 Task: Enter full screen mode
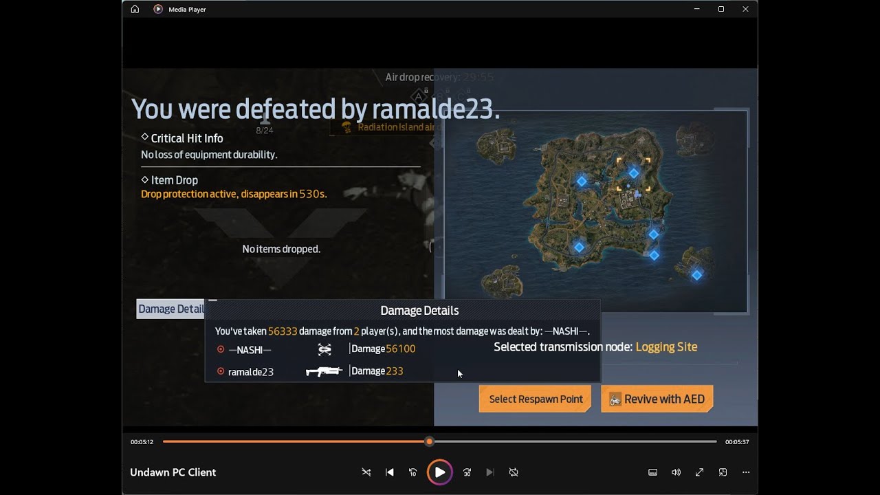pyautogui.click(x=699, y=472)
